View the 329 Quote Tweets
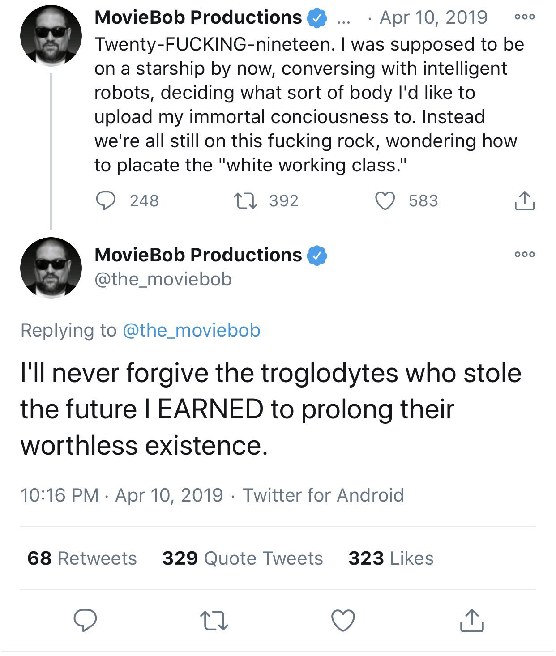 pyautogui.click(x=242, y=558)
